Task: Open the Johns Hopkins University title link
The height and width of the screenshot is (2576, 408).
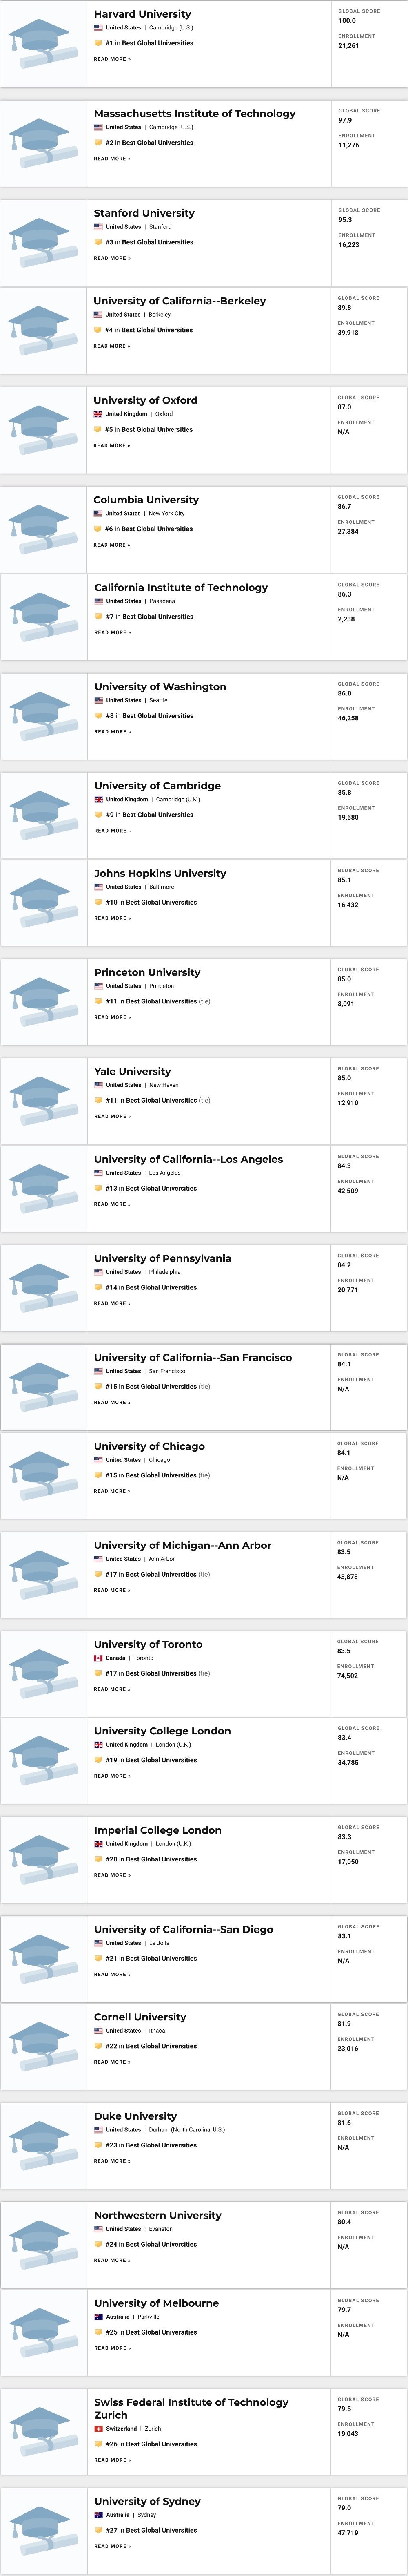Action: coord(160,873)
